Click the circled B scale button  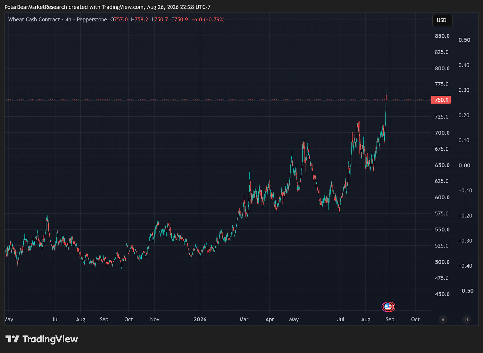point(466,319)
